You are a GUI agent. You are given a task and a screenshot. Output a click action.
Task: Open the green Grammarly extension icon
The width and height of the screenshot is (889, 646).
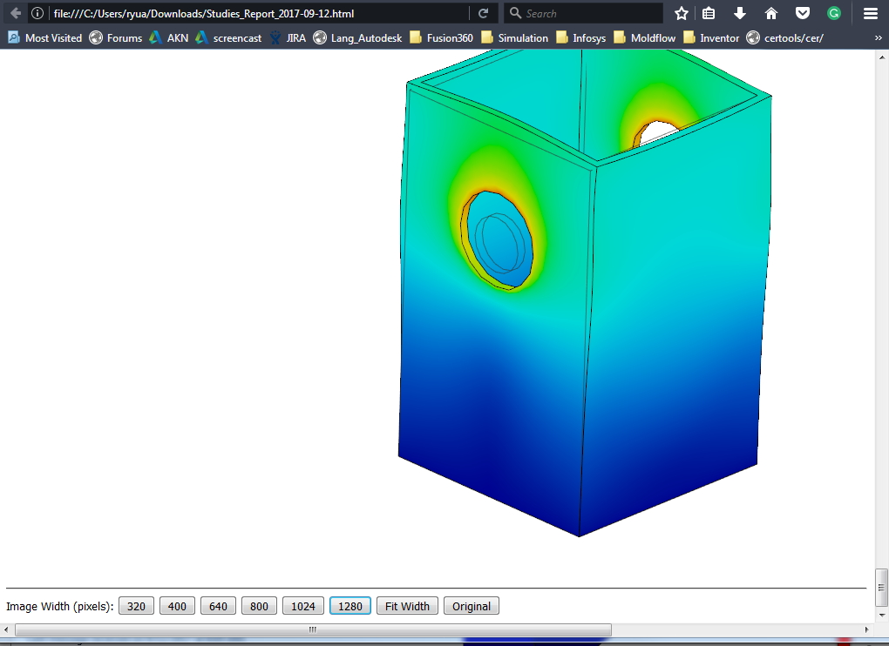(x=833, y=13)
